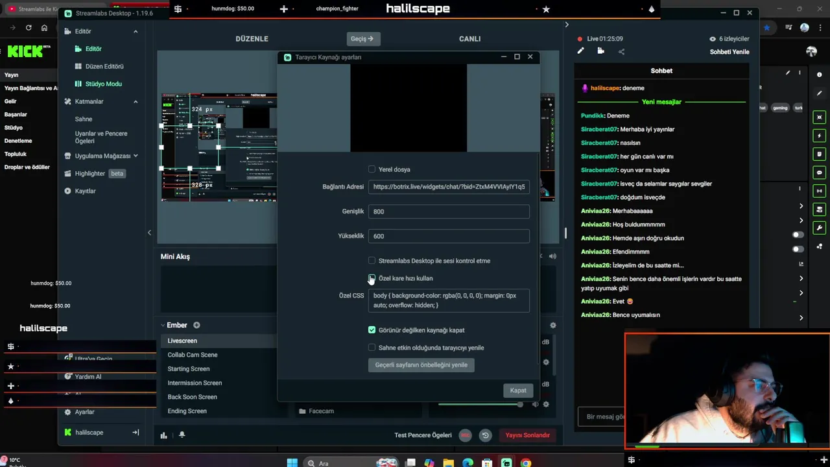Enable Sahne etkin olduğunda tarayıcıyı yenile
Viewport: 830px width, 467px height.
click(x=372, y=348)
